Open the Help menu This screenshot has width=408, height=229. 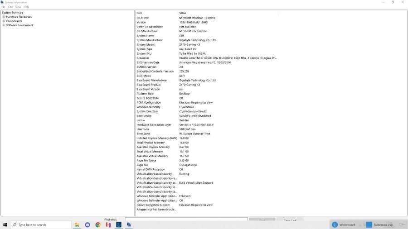point(26,7)
